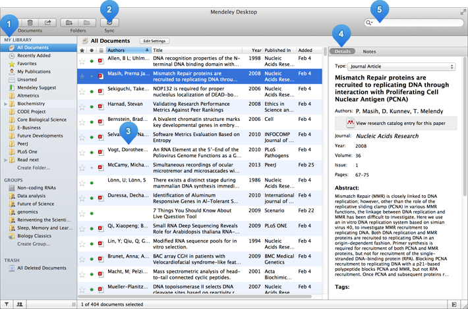Click the Edit Settings button
The width and height of the screenshot is (468, 309).
click(154, 41)
